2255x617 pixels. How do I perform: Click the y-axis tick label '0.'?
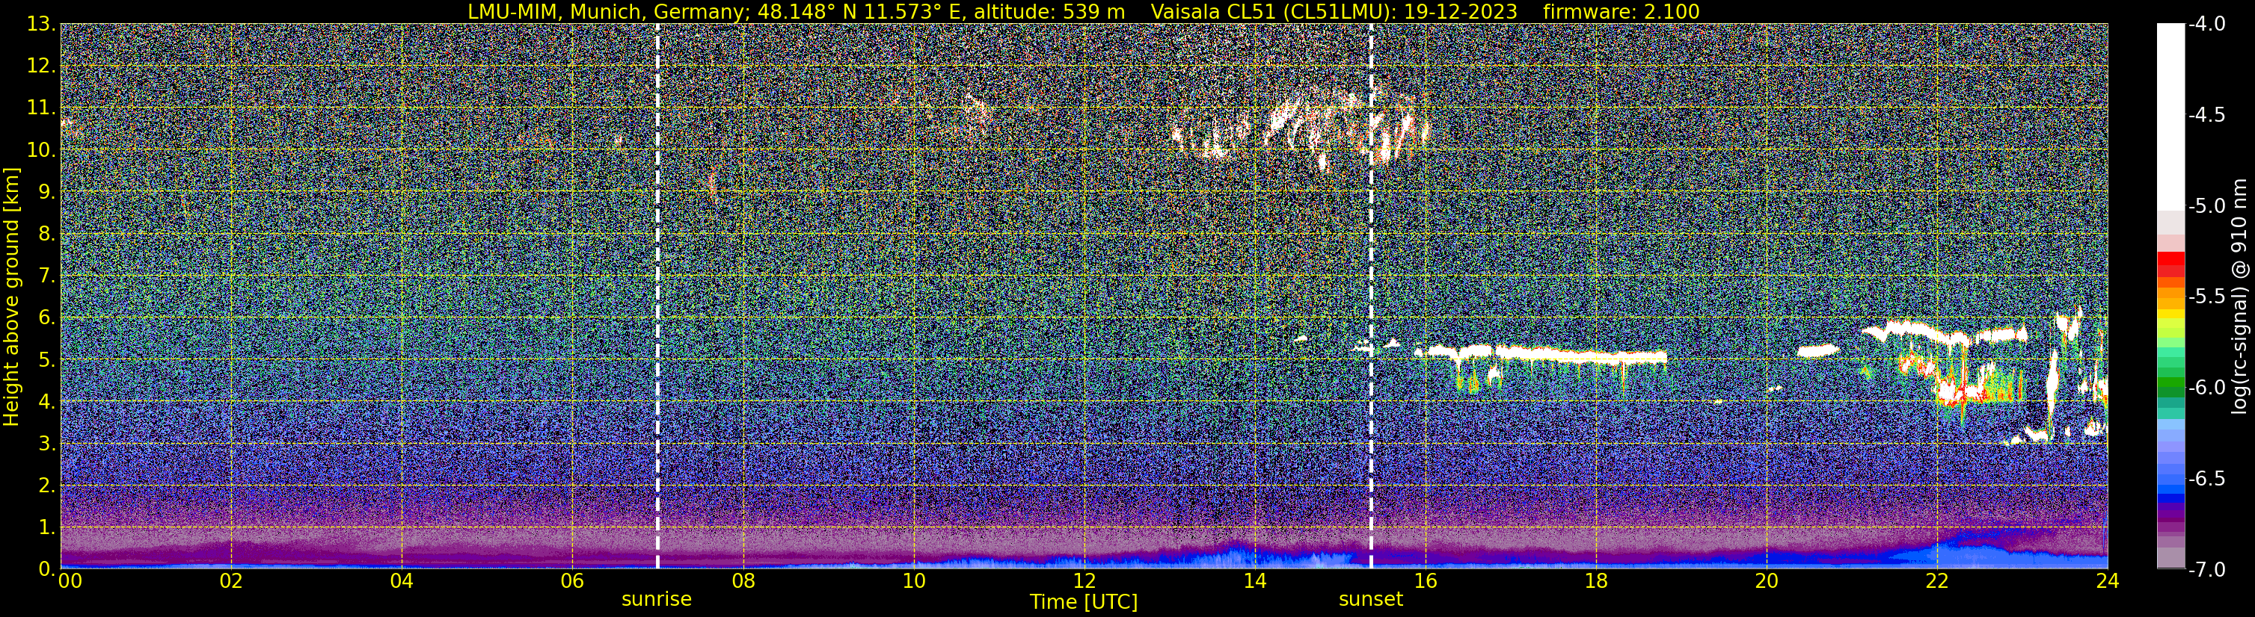coord(46,569)
